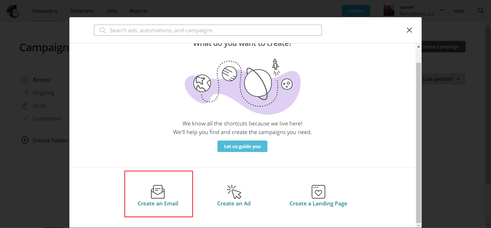Screen dimensions: 491x228
Task: Click the Recent clock icon in sidebar
Action: [25, 80]
